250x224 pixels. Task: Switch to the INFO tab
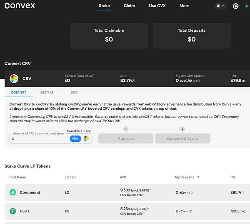point(75,93)
